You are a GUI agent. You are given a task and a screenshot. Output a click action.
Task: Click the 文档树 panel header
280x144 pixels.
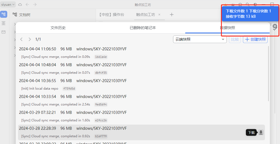pos(21,15)
